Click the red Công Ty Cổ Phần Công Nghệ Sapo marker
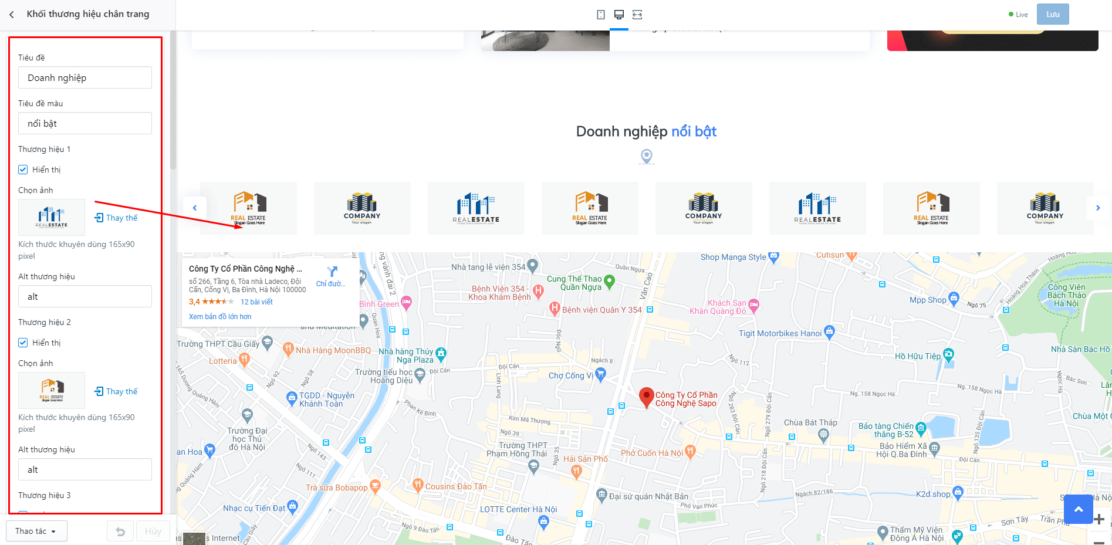The image size is (1112, 545). point(646,397)
